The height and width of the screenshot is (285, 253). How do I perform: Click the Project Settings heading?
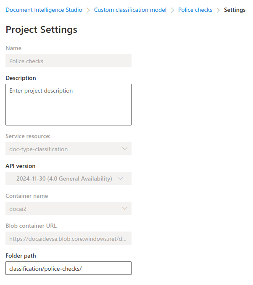coord(41,29)
